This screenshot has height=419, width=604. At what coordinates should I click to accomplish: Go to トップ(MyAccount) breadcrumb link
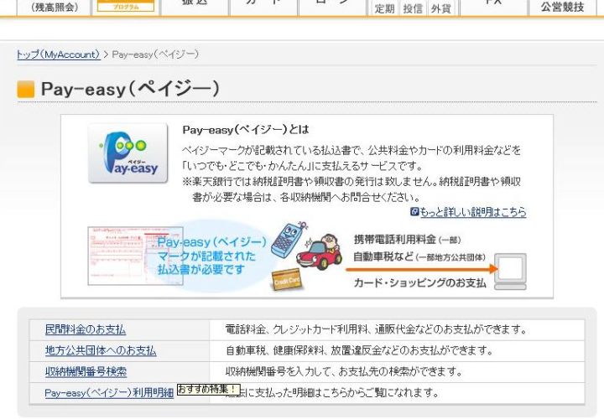59,54
